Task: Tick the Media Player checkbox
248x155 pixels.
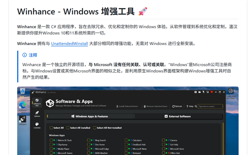Action: (51, 149)
